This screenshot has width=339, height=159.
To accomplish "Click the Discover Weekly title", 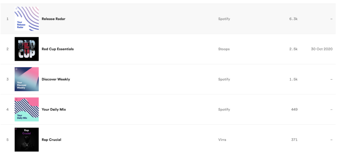I will [56, 79].
